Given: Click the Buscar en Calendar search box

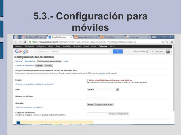Looking at the screenshot, I should tap(74, 52).
